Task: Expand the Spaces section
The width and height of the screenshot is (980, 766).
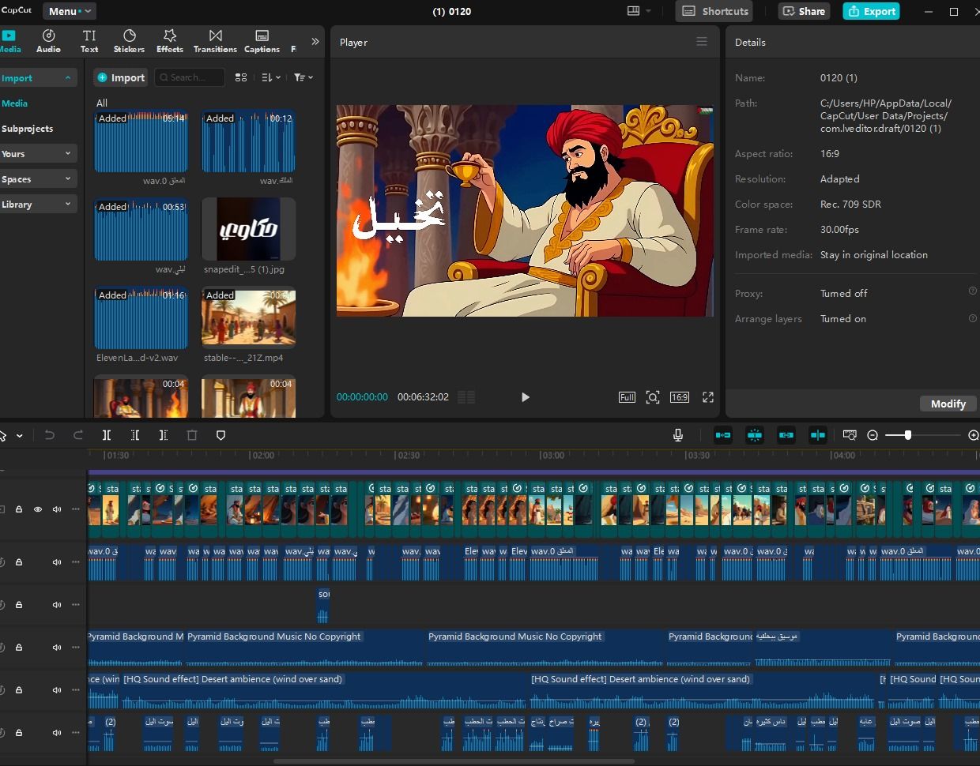Action: 37,179
